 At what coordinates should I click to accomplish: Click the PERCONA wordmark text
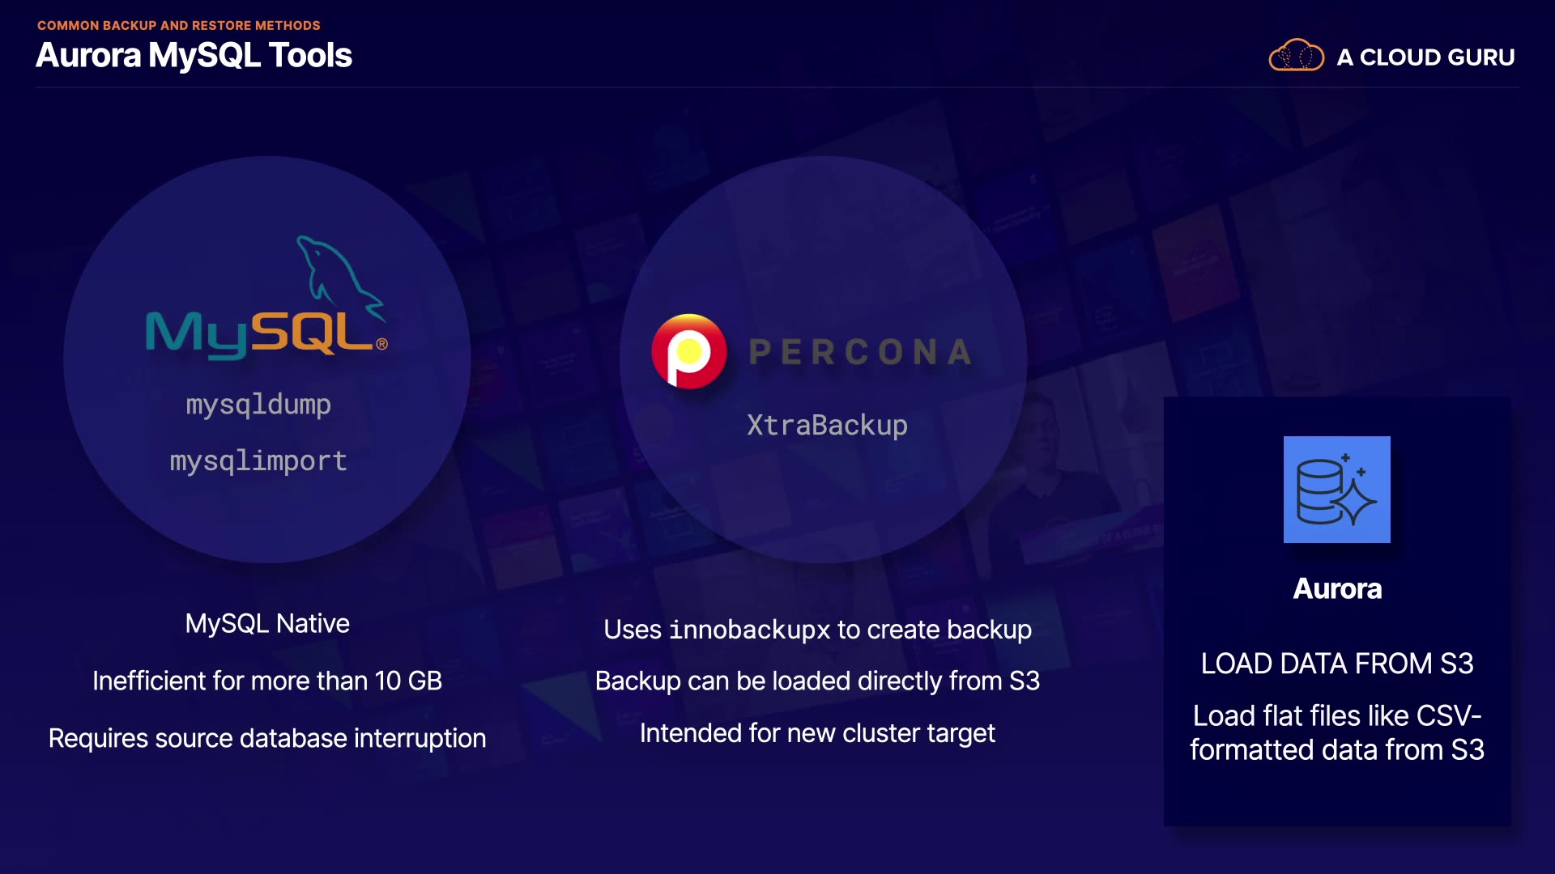860,352
